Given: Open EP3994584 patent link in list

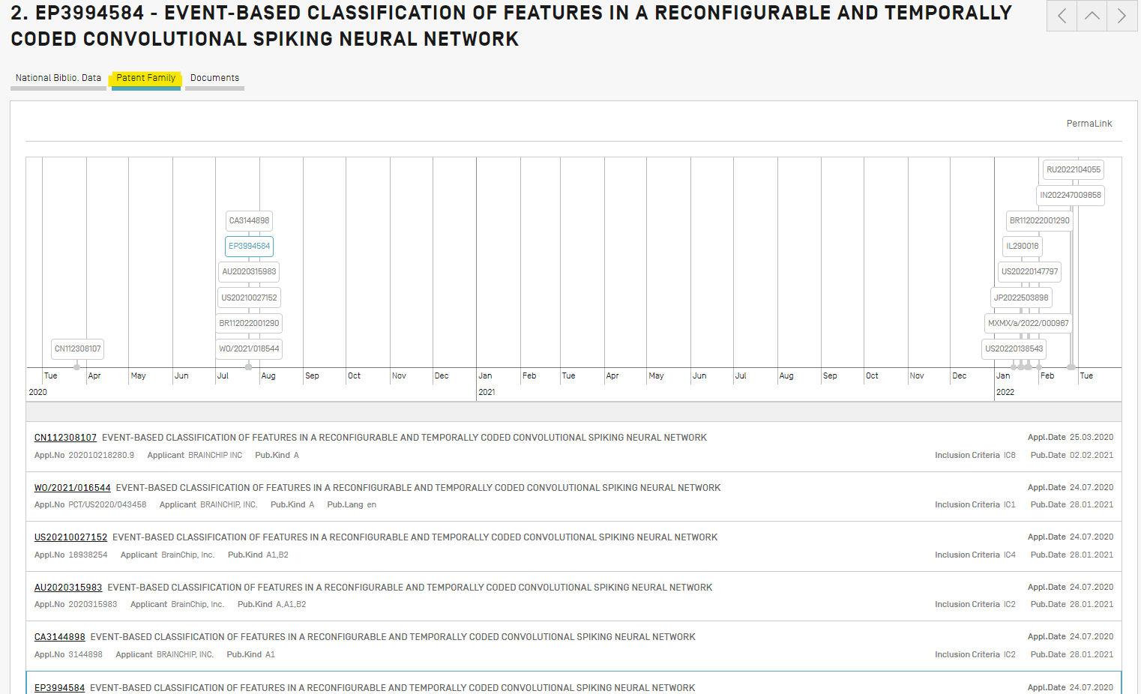Looking at the screenshot, I should click(x=59, y=688).
